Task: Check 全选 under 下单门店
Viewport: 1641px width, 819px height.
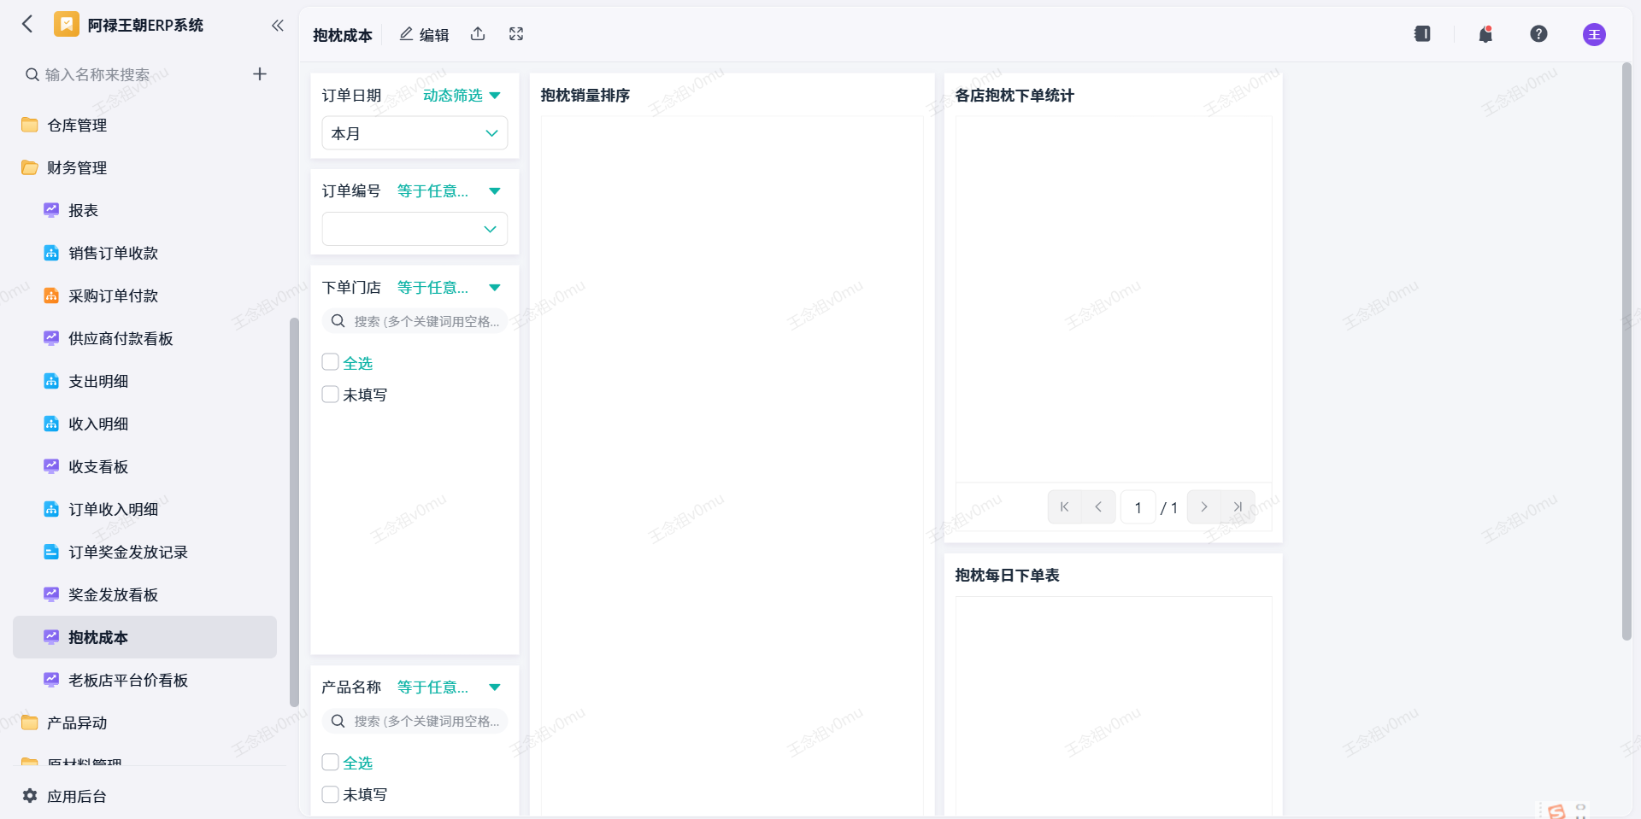Action: click(x=331, y=362)
